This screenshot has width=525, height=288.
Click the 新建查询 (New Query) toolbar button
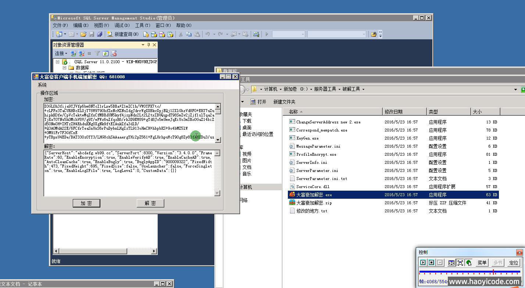coord(123,34)
